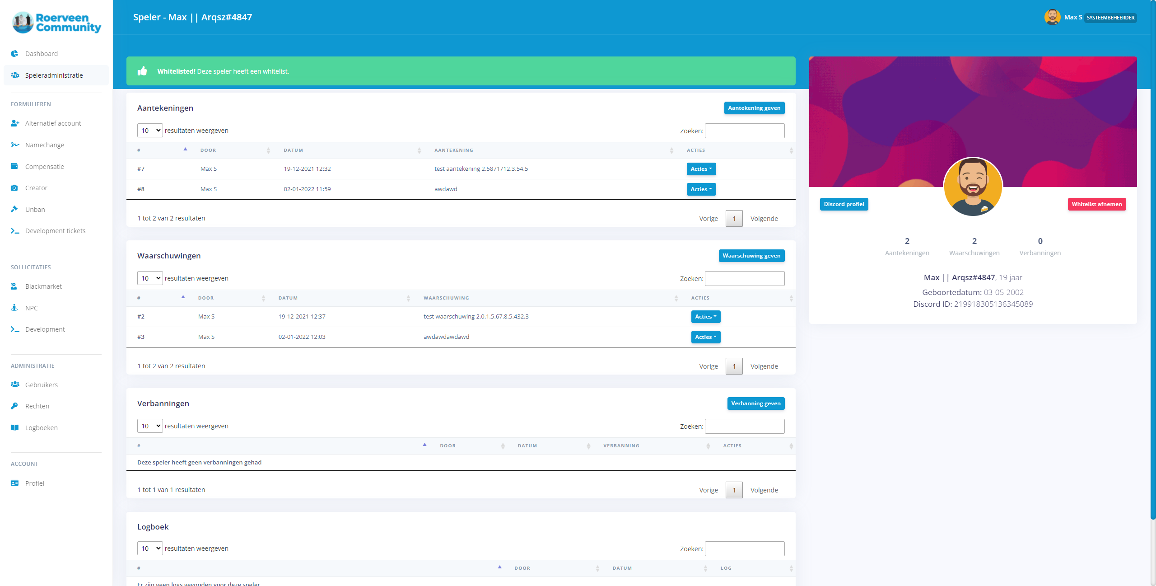The width and height of the screenshot is (1156, 586).
Task: Click the Zoeken field in Aantekeningen
Action: pos(744,131)
